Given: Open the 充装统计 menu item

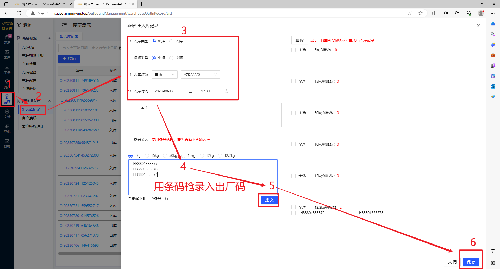Looking at the screenshot, I should click(29, 47).
